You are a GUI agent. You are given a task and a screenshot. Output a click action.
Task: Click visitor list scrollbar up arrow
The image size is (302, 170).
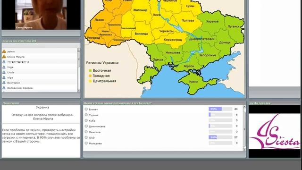(x=79, y=50)
